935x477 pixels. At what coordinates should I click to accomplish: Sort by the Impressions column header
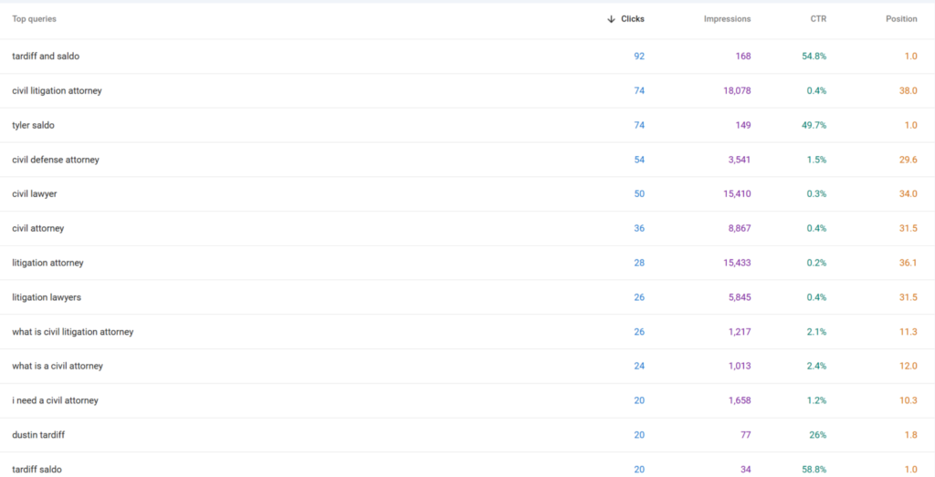tap(727, 19)
